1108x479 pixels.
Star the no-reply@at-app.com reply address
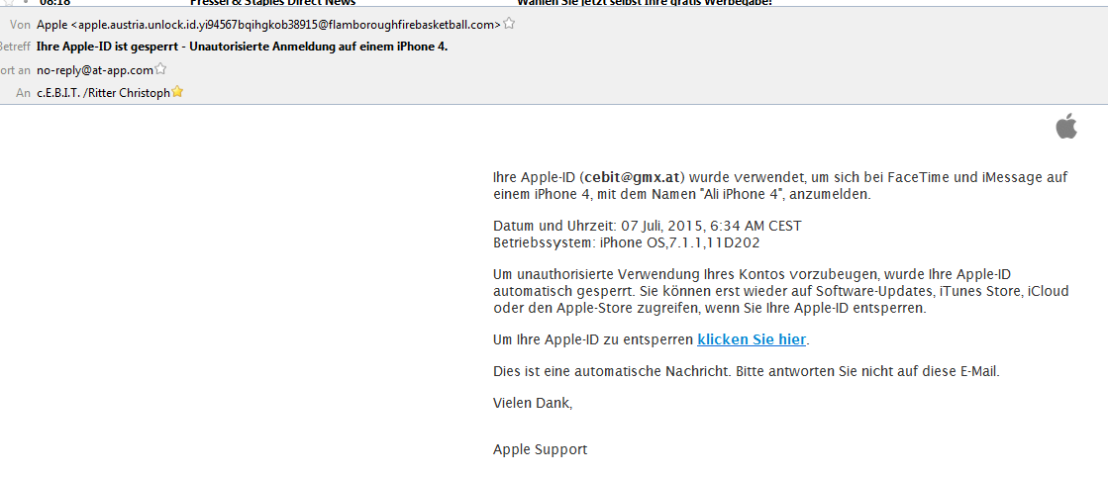click(x=160, y=69)
